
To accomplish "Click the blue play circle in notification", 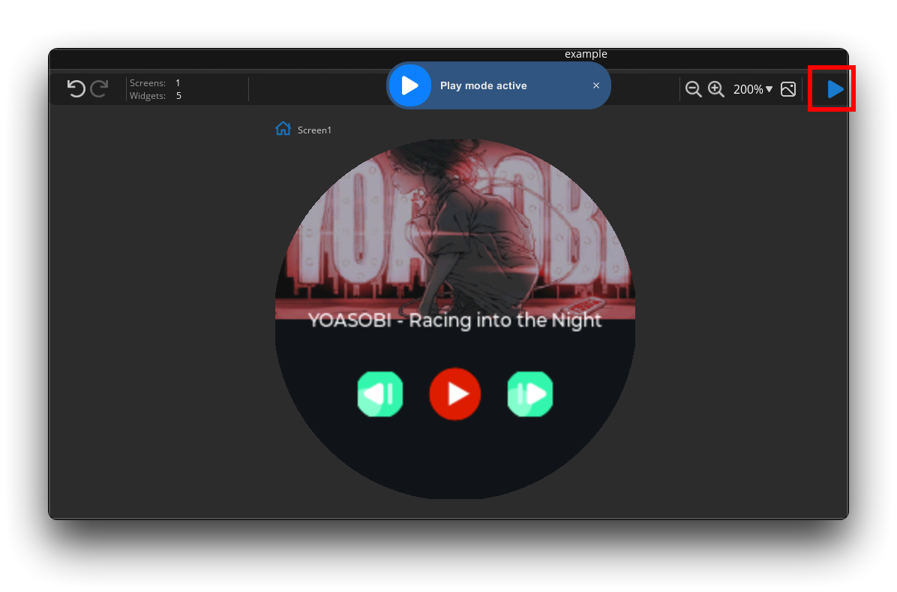I will pyautogui.click(x=409, y=85).
